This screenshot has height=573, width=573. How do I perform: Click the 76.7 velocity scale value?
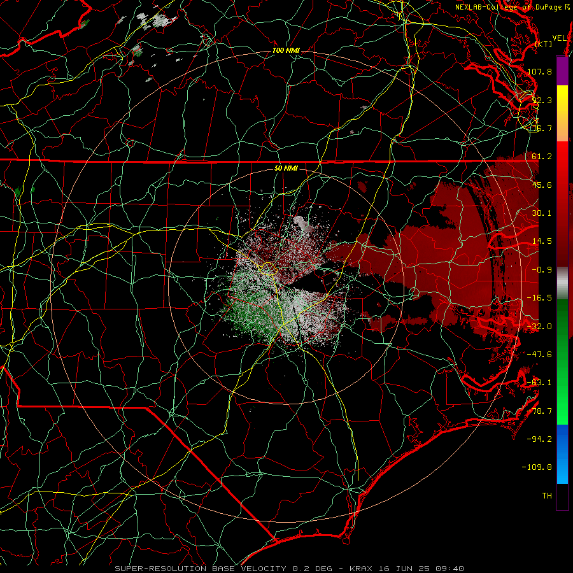click(x=542, y=128)
